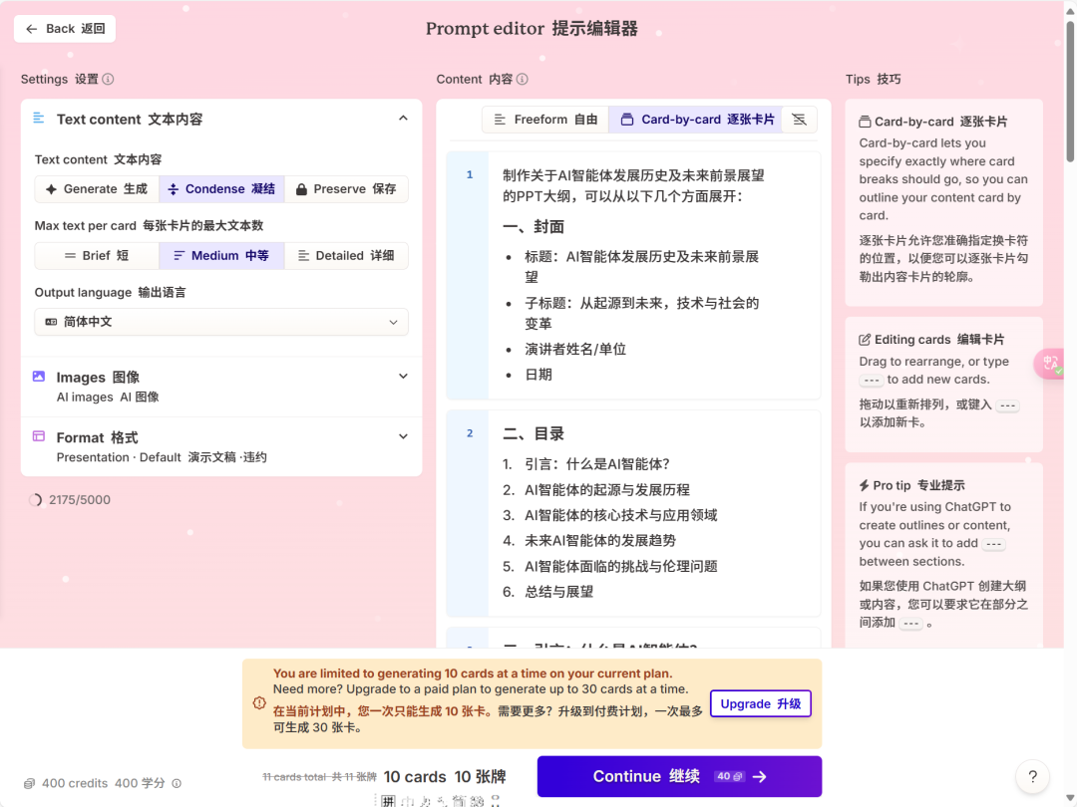This screenshot has width=1077, height=807.
Task: Set max text per card to Brief
Action: (97, 256)
